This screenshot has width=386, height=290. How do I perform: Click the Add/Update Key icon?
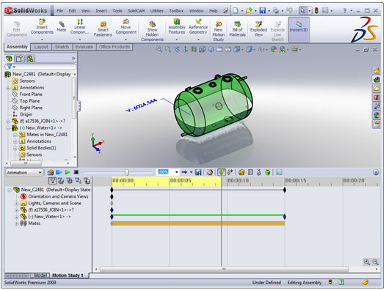[x=230, y=172]
